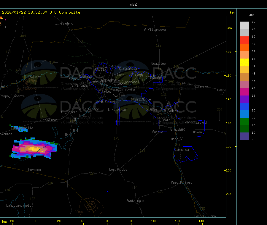The image size is (267, 225).
Task: Select the purple 36-39 dBZ legend swatch
Action: (244, 99)
